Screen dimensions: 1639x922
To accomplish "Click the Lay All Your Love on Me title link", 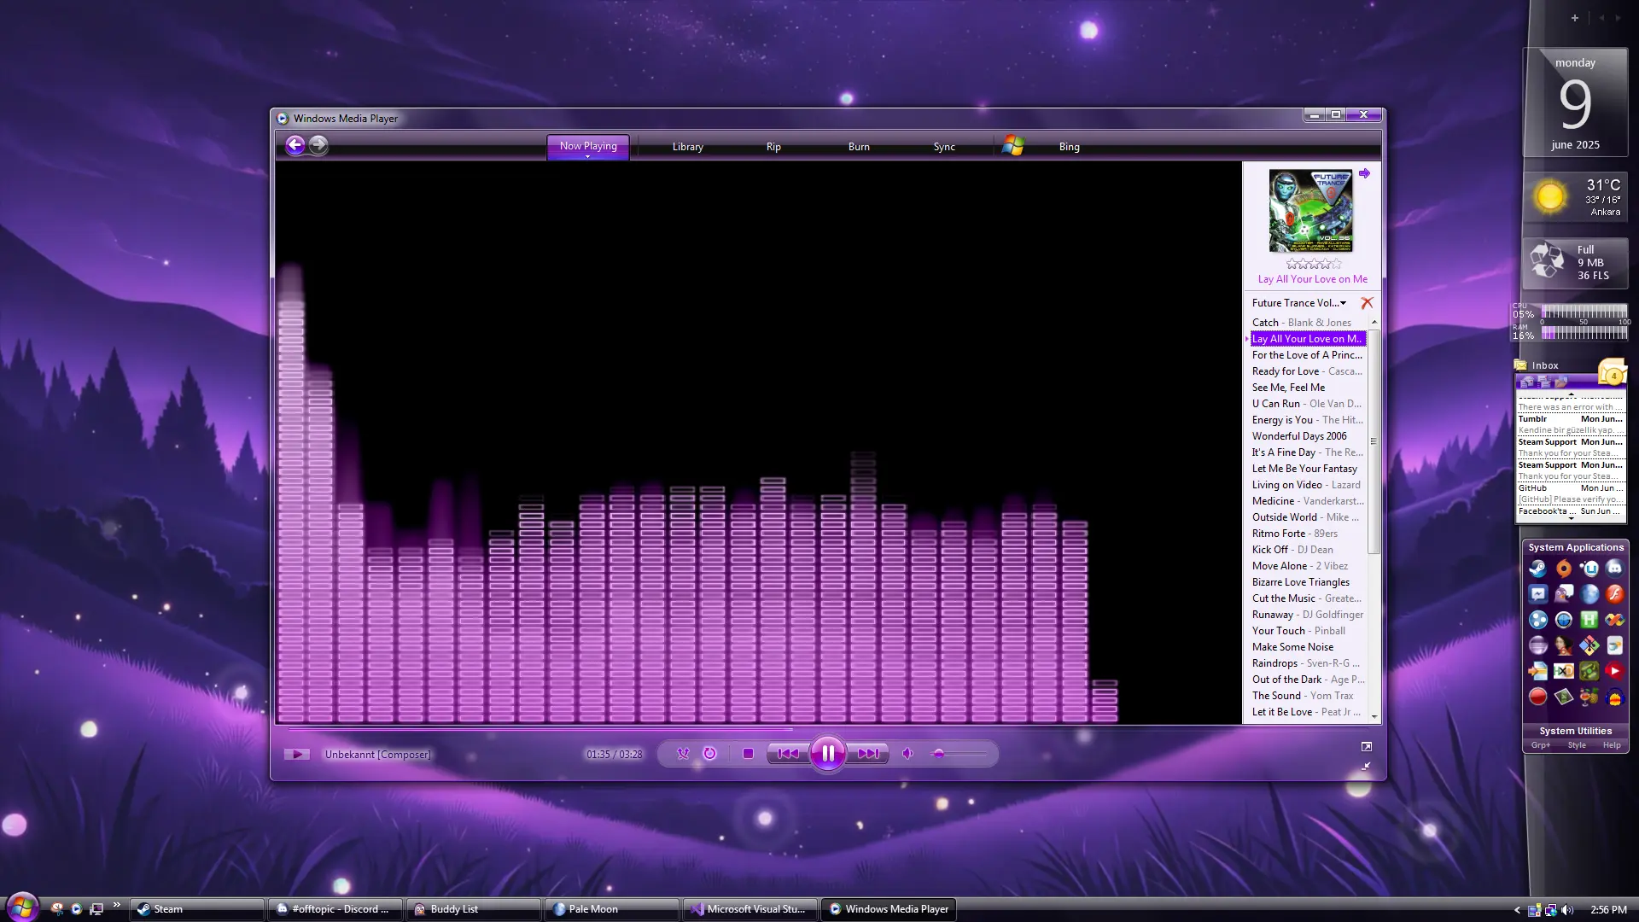I will click(1312, 279).
